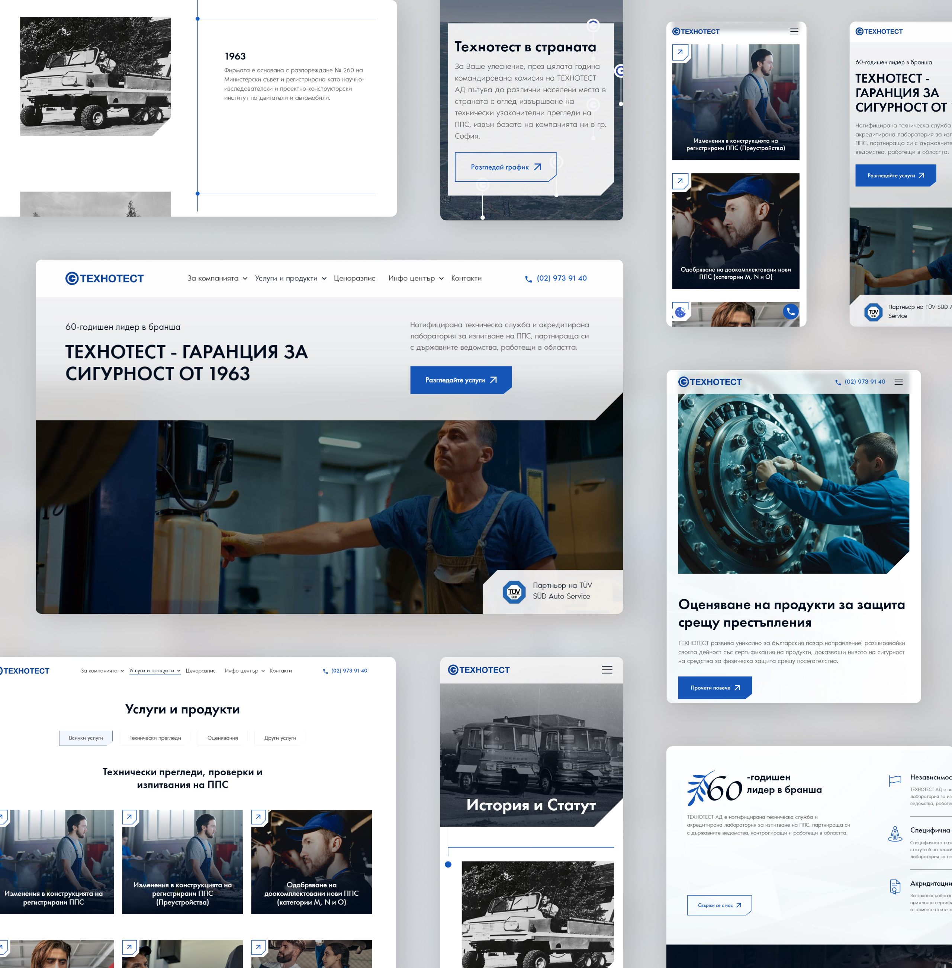The image size is (952, 968).
Task: Open the hamburger menu on the tablet article screen
Action: pyautogui.click(x=898, y=382)
